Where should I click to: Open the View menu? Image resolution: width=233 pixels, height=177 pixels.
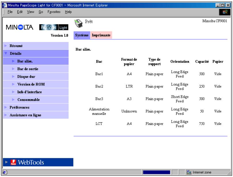[x=30, y=12]
